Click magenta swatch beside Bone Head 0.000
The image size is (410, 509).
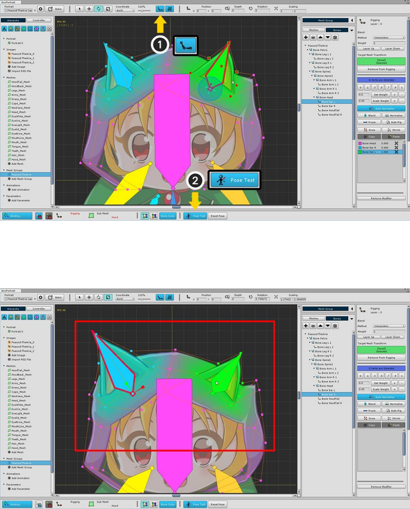(360, 143)
